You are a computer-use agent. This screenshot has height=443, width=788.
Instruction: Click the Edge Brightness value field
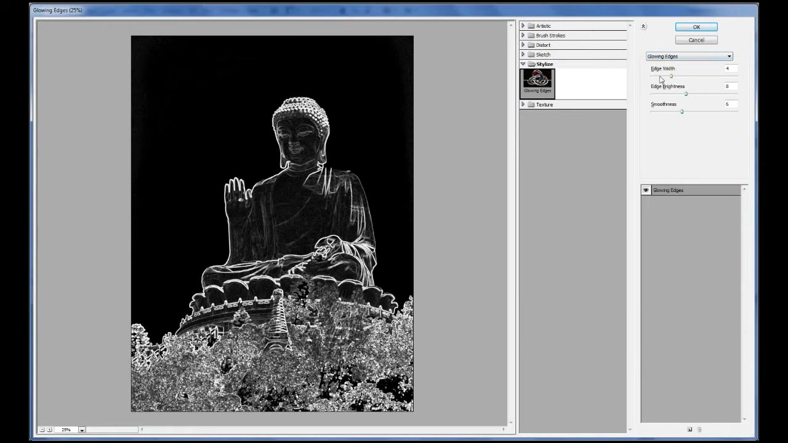click(x=731, y=86)
